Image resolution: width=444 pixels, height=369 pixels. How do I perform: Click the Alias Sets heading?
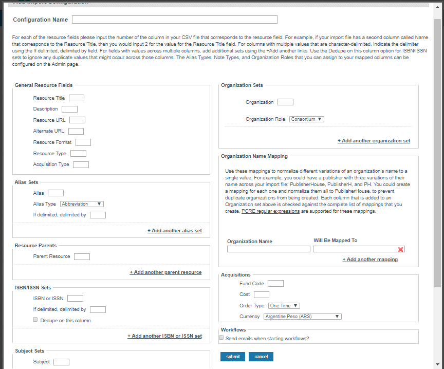26,182
